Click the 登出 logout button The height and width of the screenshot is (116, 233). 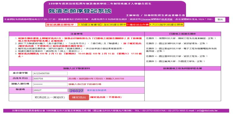pos(220,20)
